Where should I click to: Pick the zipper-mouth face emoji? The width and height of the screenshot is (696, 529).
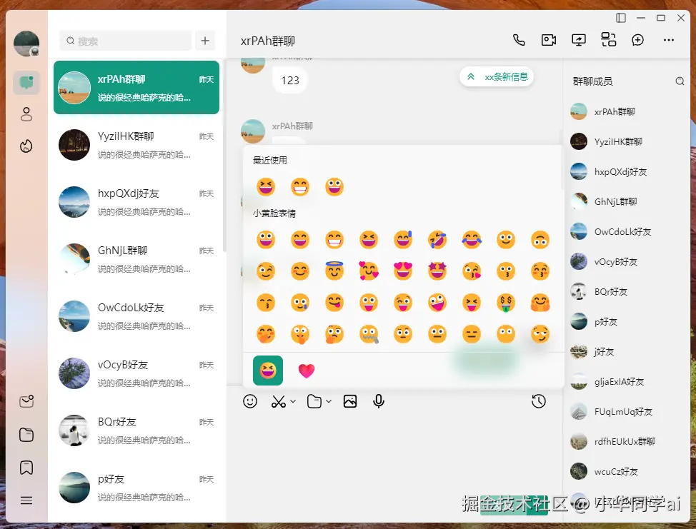[369, 334]
